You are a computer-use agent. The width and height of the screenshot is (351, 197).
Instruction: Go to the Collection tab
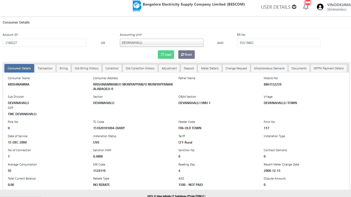tap(112, 68)
